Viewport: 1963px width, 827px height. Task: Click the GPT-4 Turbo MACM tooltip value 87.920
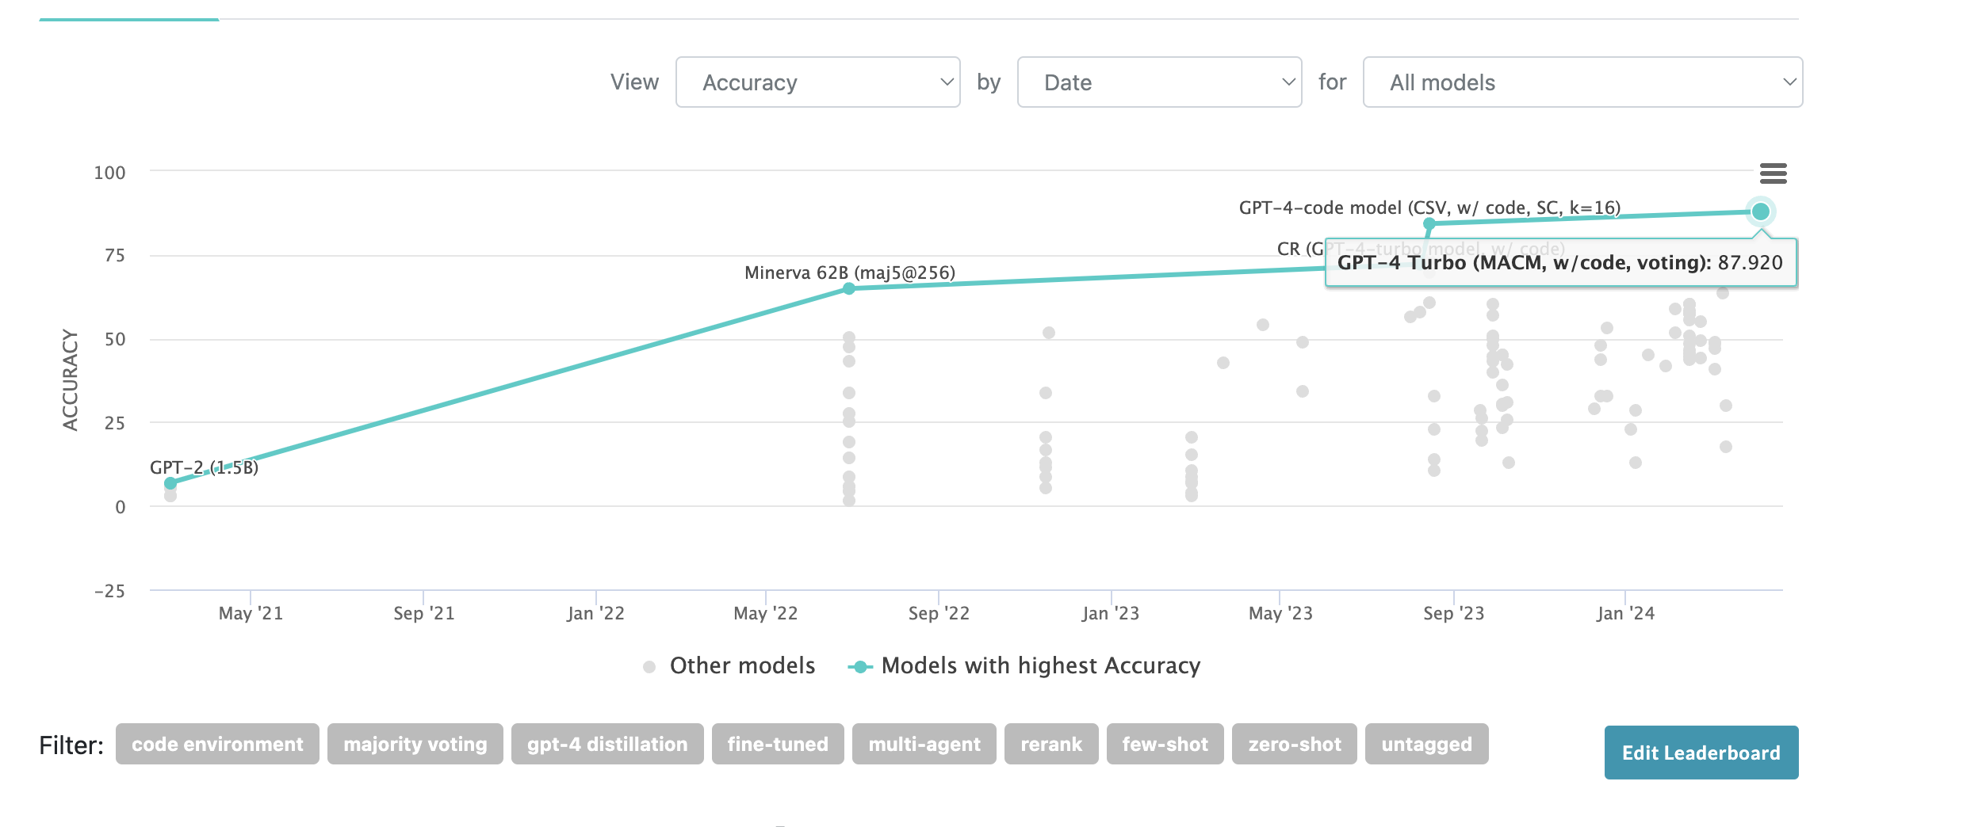[1751, 262]
